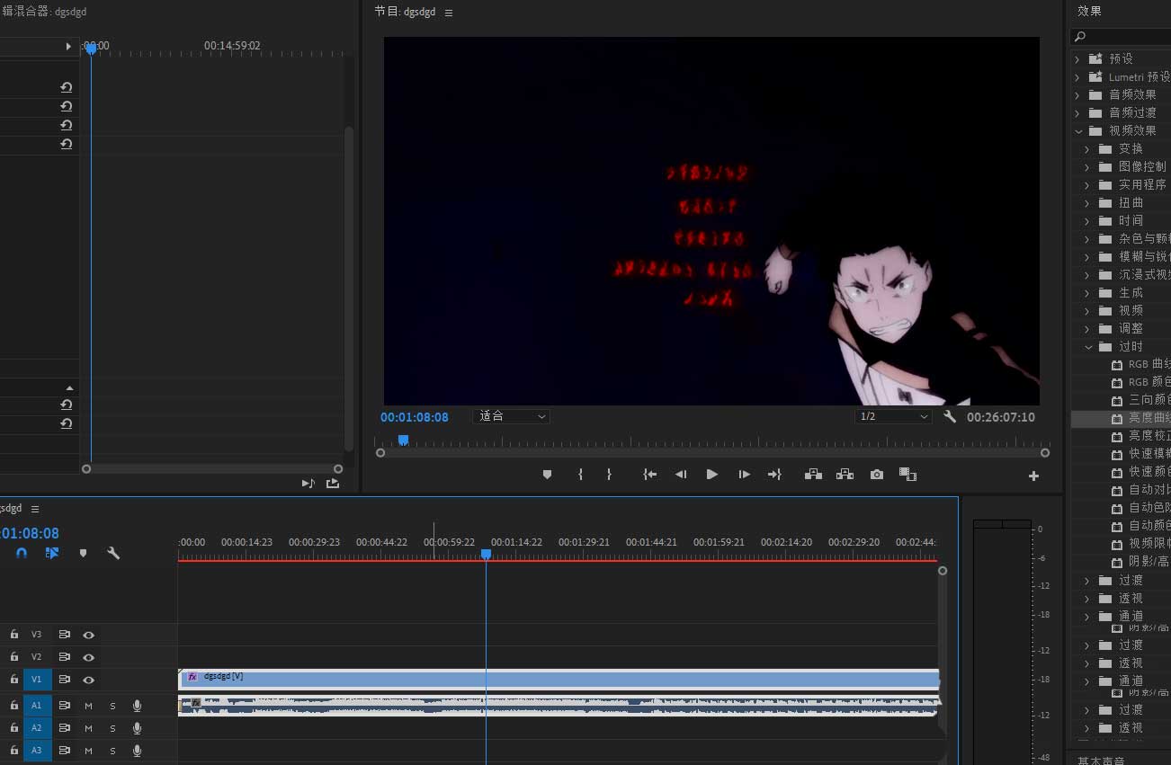Click export icon in left panel
Image resolution: width=1171 pixels, height=765 pixels.
coord(333,483)
